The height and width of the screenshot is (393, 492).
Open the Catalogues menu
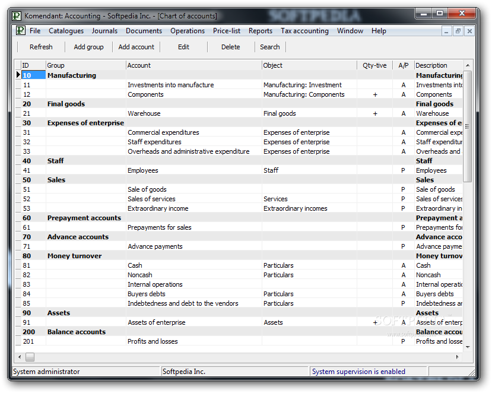[x=66, y=31]
